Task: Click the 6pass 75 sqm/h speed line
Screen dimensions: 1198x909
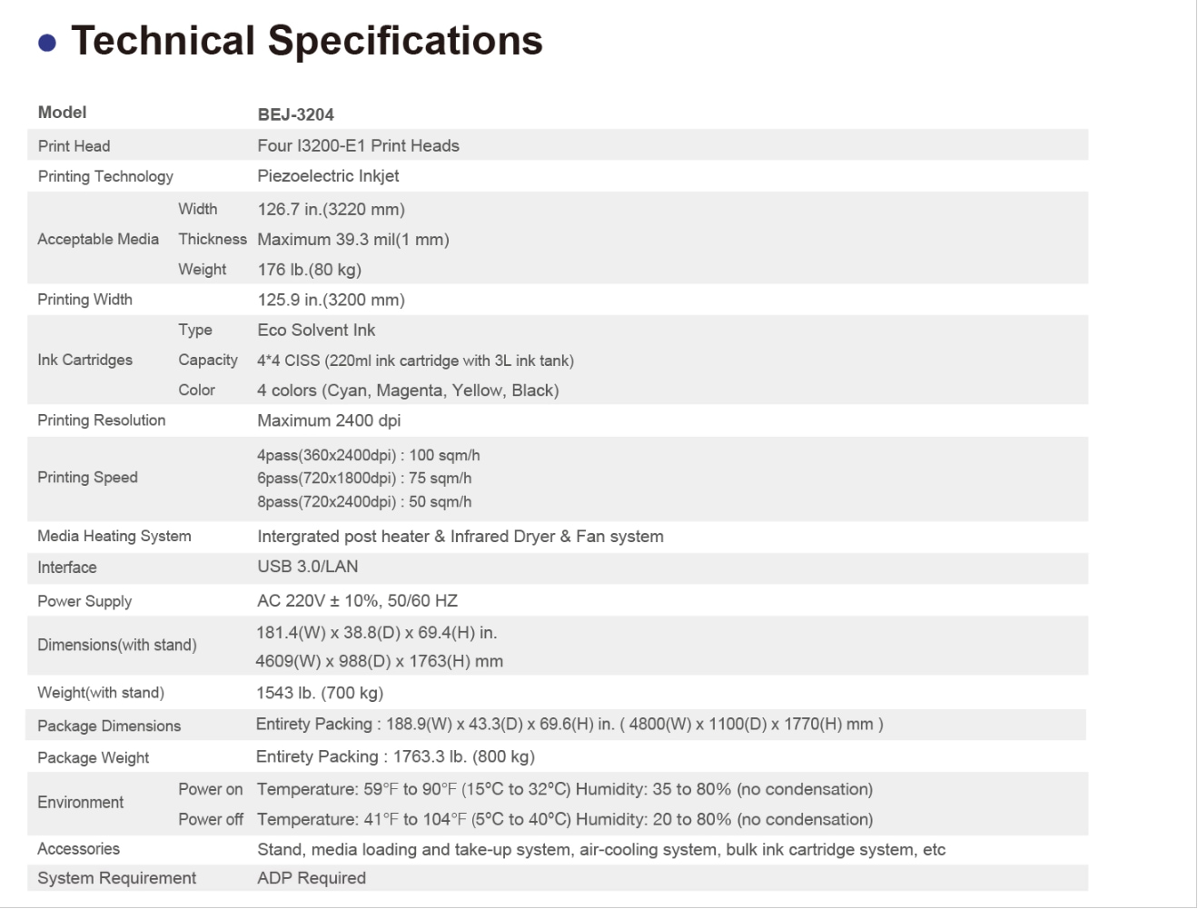Action: (364, 479)
